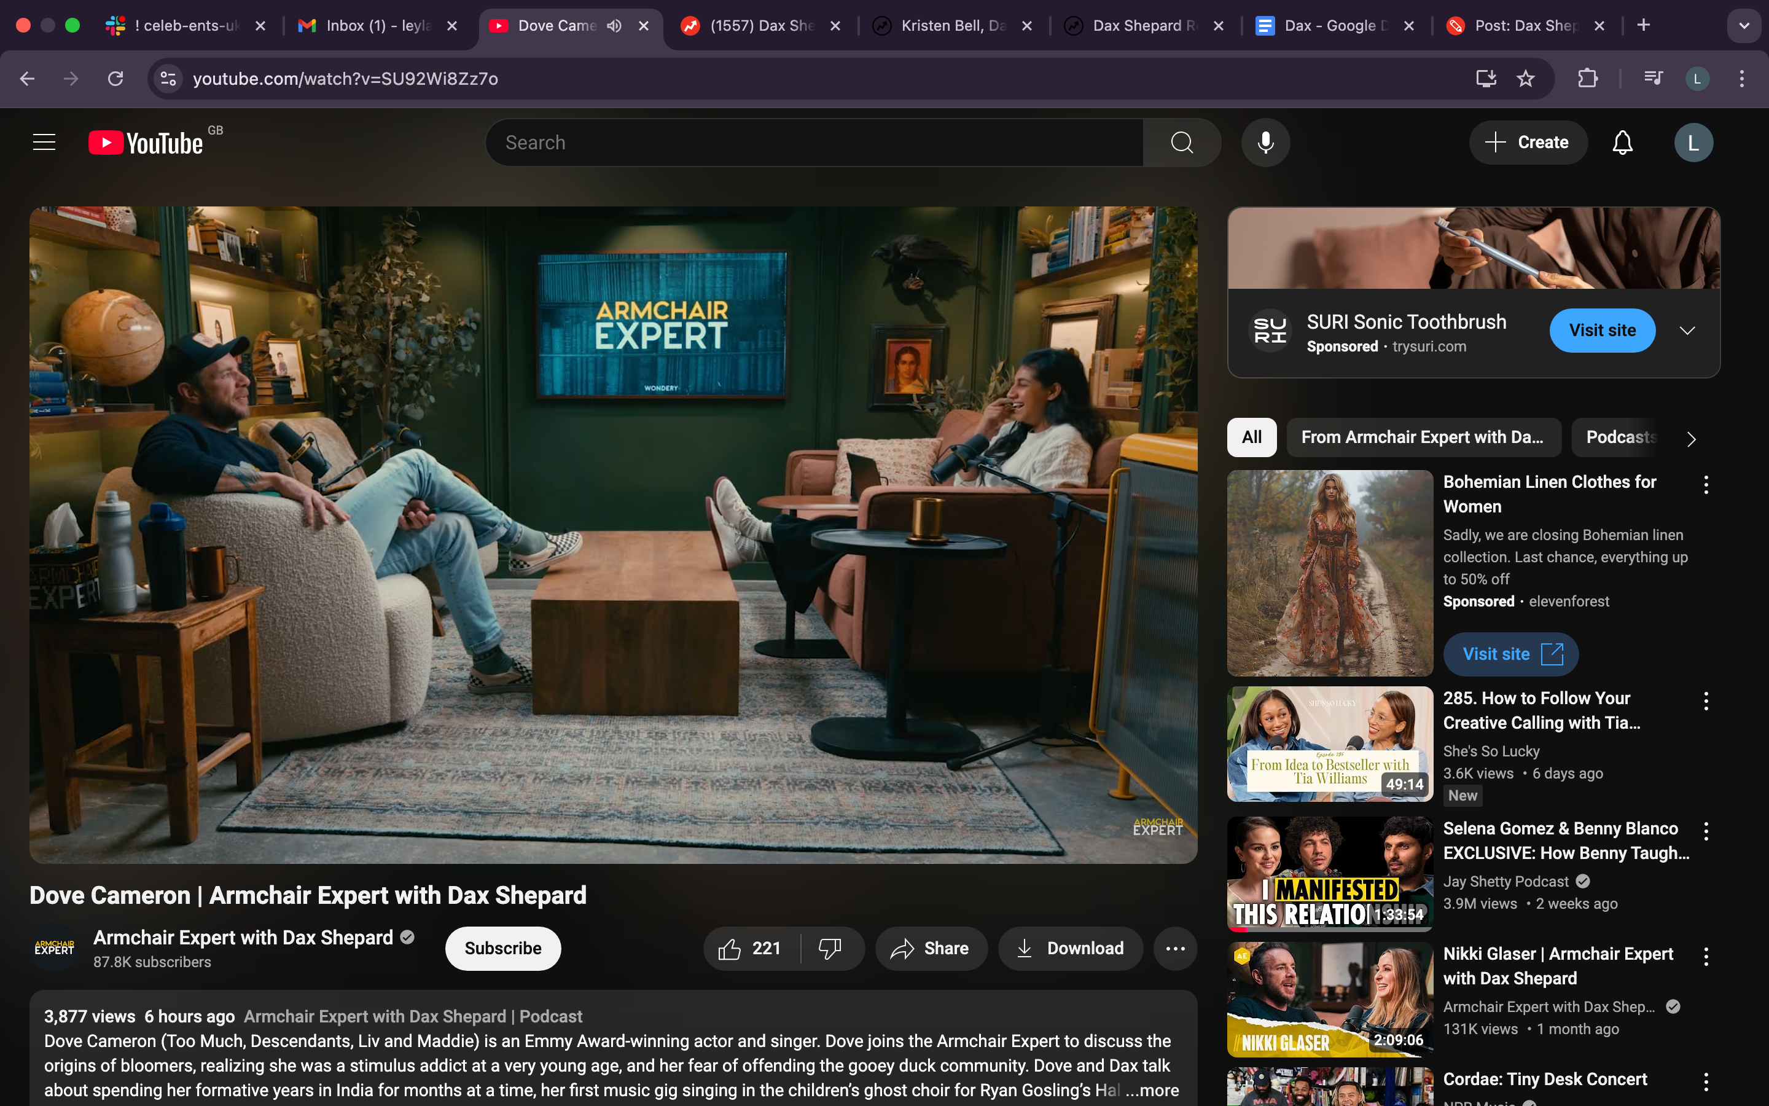Open the tab search dropdown

point(1744,26)
